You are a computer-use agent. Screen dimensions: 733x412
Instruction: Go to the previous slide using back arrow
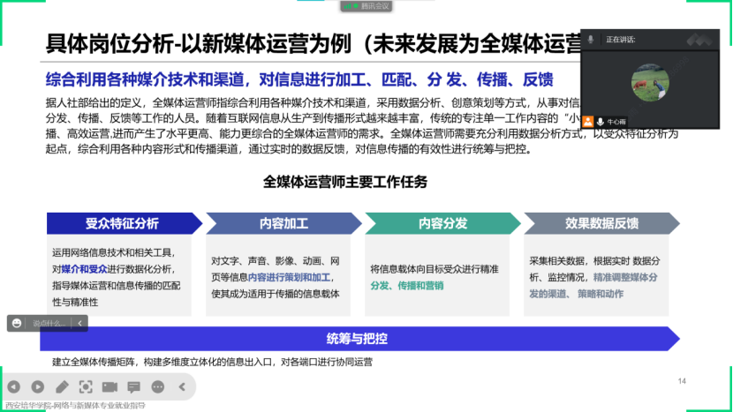click(x=14, y=386)
